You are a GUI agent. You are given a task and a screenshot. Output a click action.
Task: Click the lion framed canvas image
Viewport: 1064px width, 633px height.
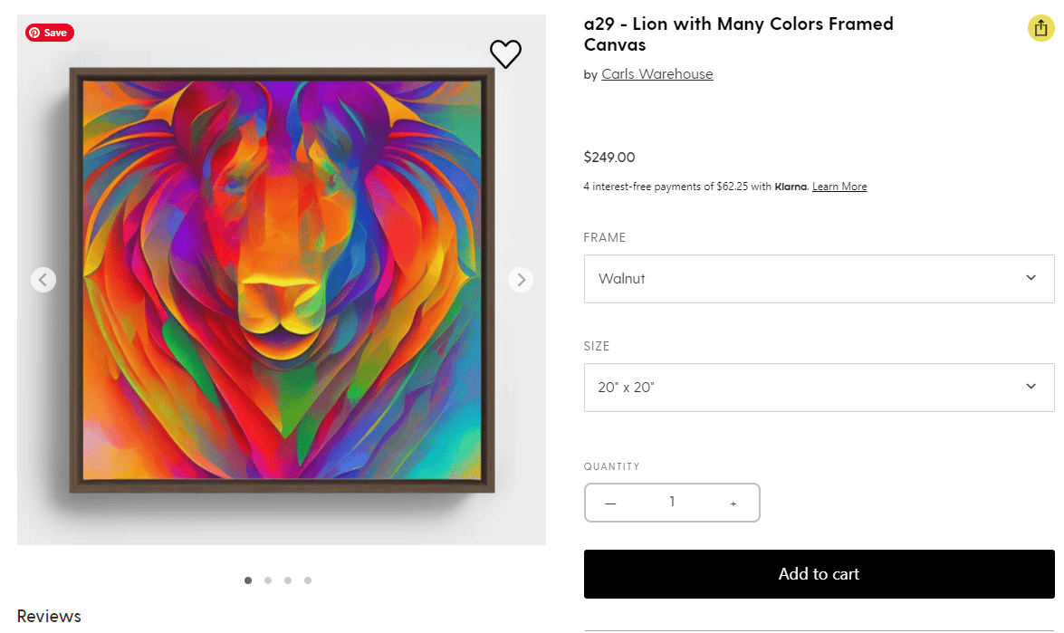[x=282, y=280]
